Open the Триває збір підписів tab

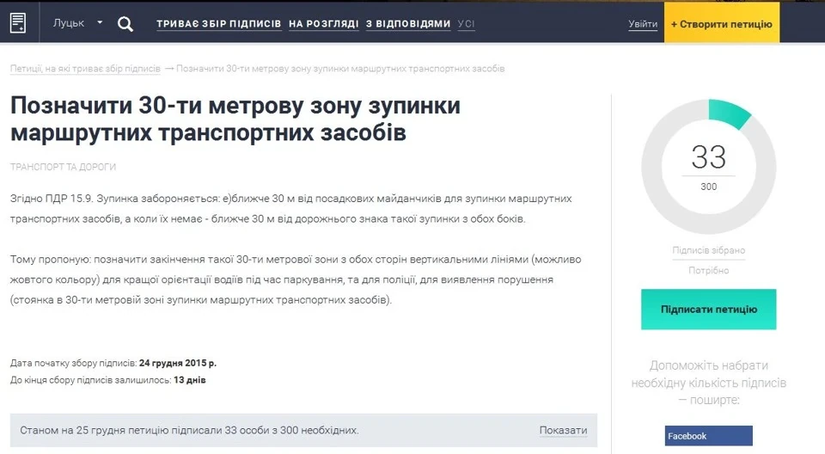(219, 24)
